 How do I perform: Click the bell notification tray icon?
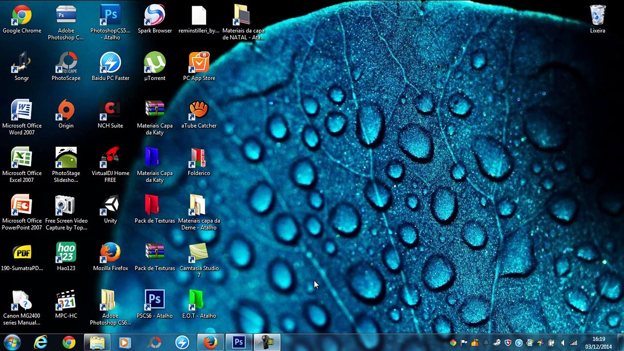point(486,343)
